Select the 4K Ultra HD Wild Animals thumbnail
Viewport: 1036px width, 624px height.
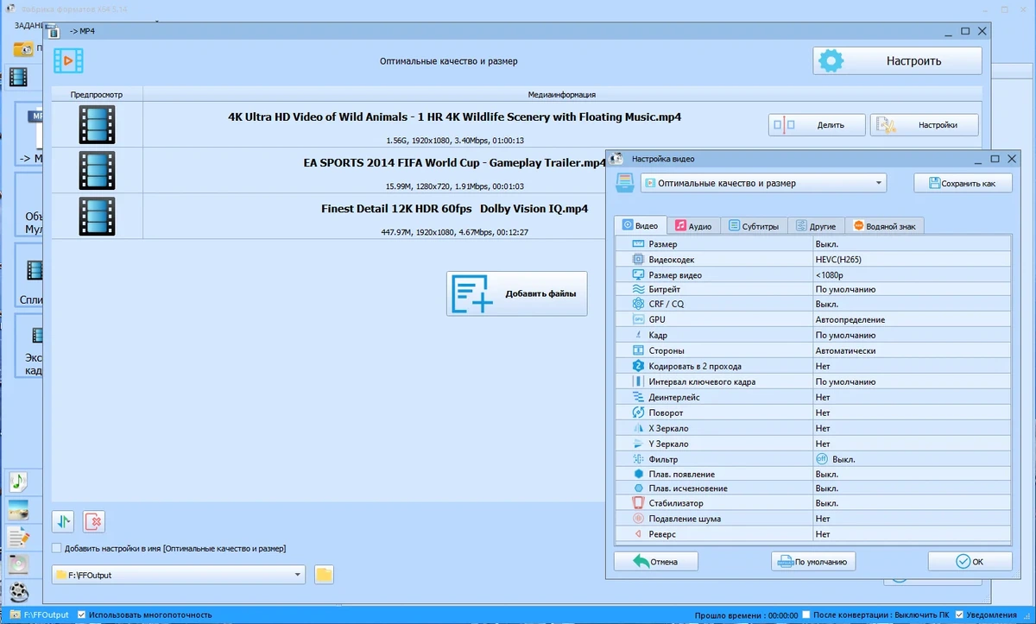pyautogui.click(x=97, y=124)
